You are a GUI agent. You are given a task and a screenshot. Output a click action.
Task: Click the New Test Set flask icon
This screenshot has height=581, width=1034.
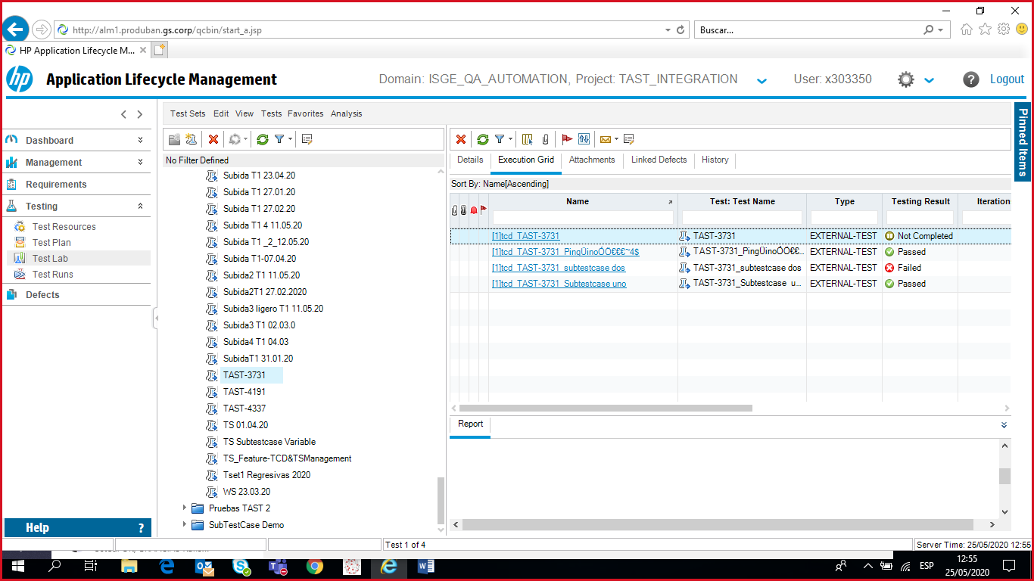[191, 139]
